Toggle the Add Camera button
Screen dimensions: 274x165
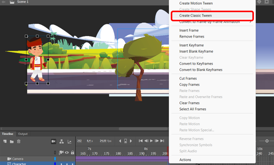(54, 141)
